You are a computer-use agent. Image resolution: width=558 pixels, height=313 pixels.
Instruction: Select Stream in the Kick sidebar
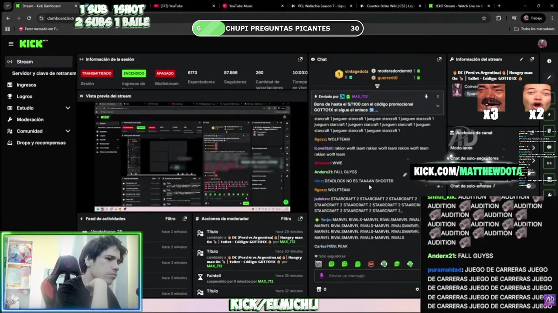pos(38,62)
